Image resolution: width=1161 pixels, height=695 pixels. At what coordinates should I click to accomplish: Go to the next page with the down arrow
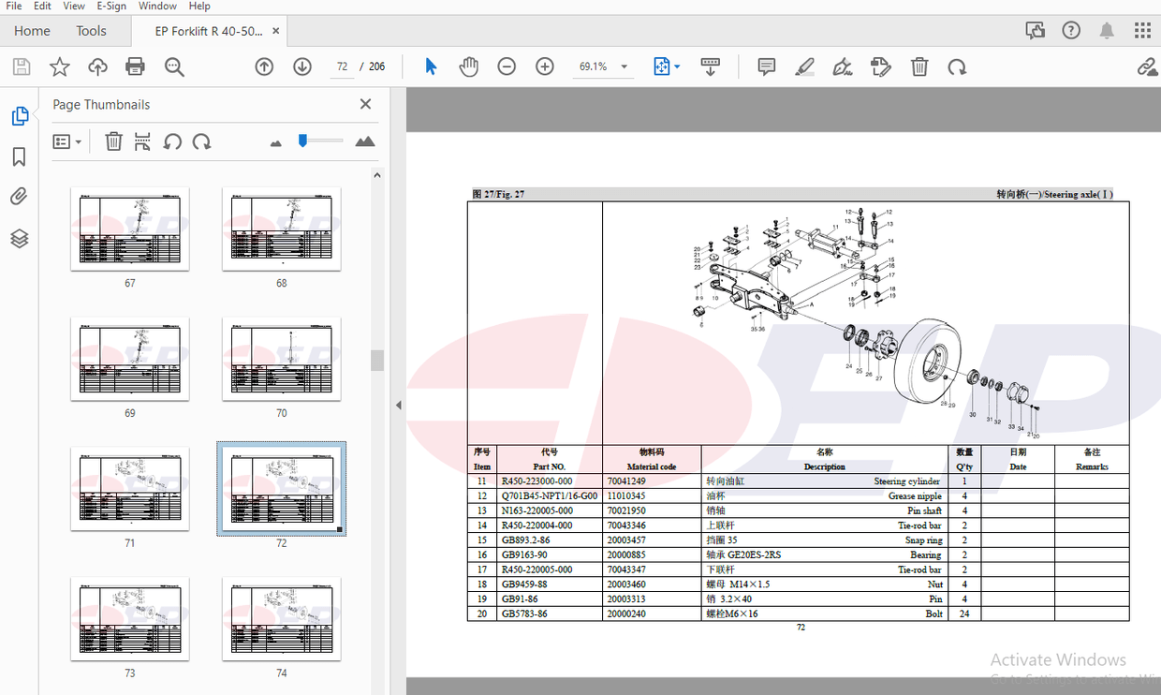point(301,67)
